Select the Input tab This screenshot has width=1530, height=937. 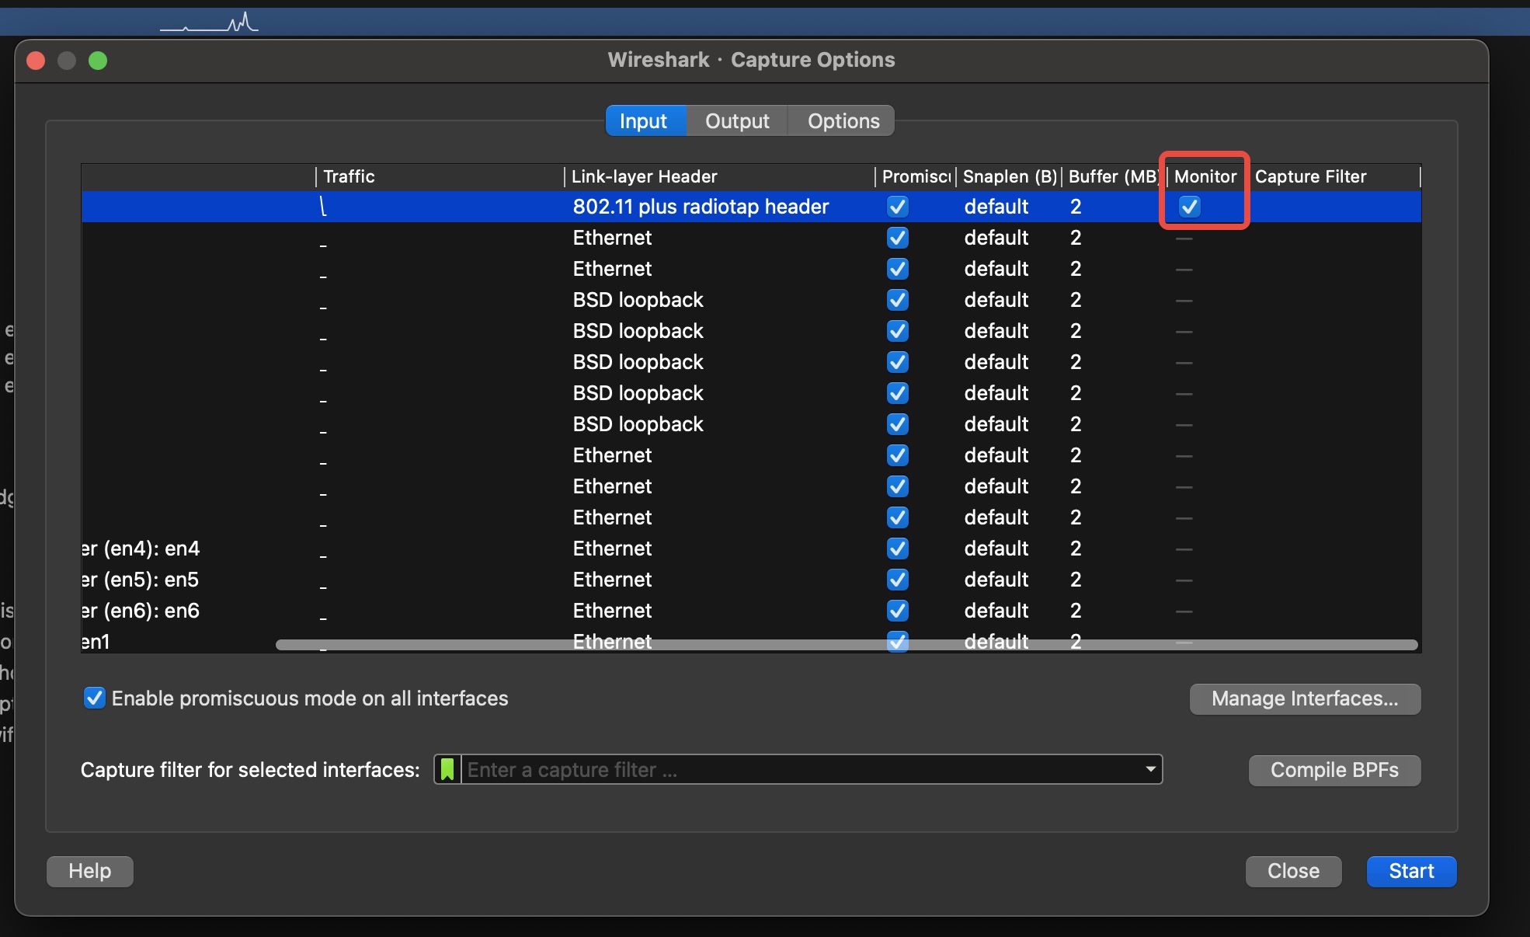point(644,121)
